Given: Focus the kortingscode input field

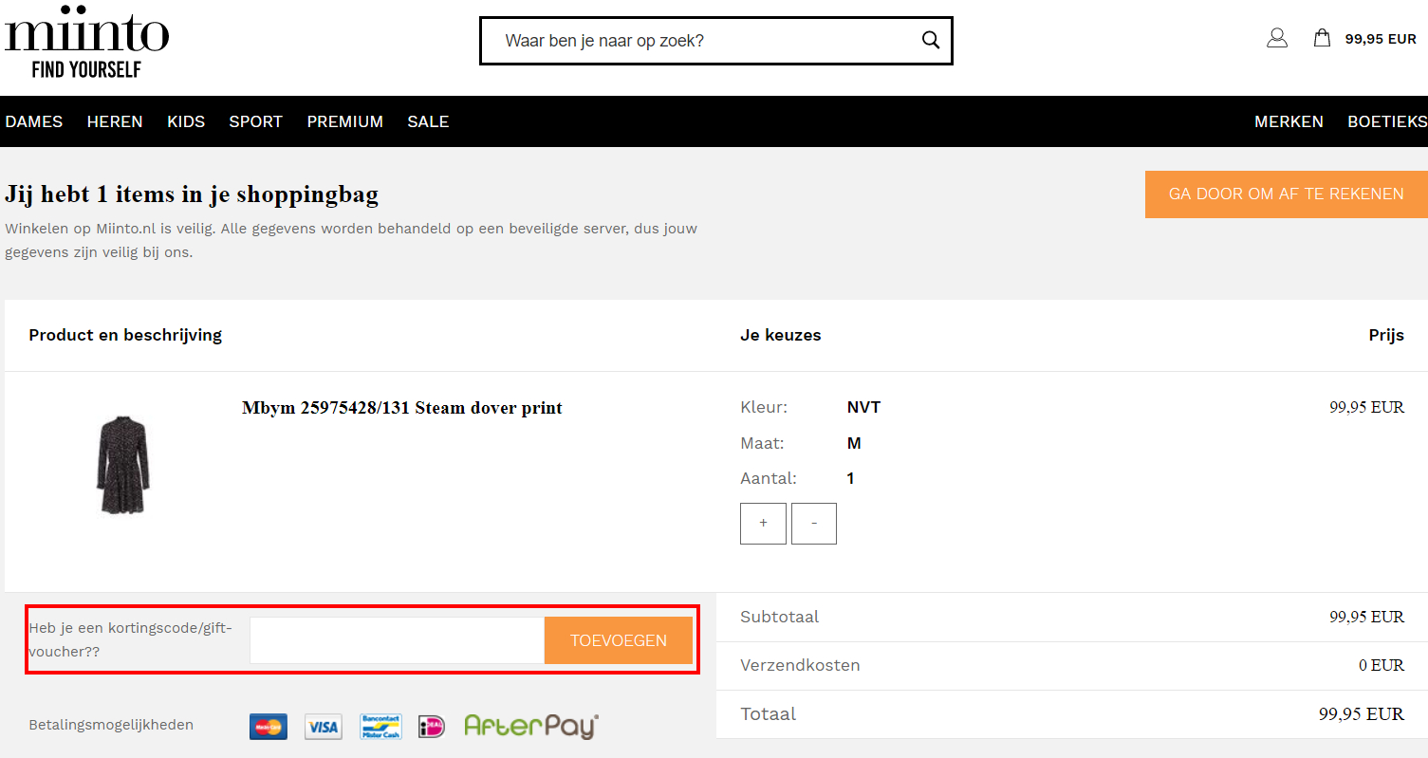Looking at the screenshot, I should click(397, 640).
